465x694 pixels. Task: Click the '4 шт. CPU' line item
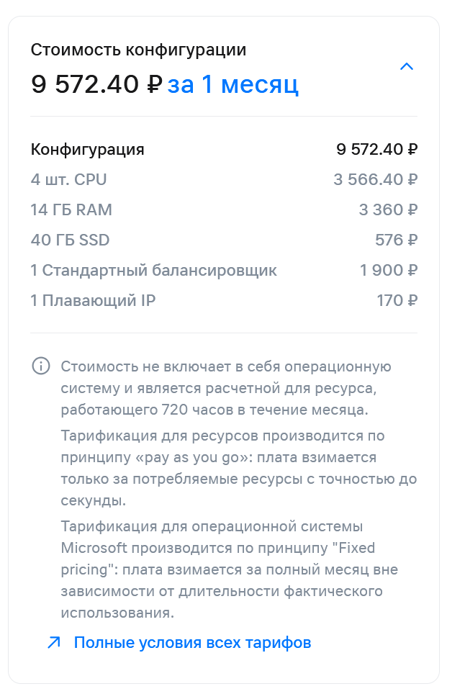(x=68, y=179)
